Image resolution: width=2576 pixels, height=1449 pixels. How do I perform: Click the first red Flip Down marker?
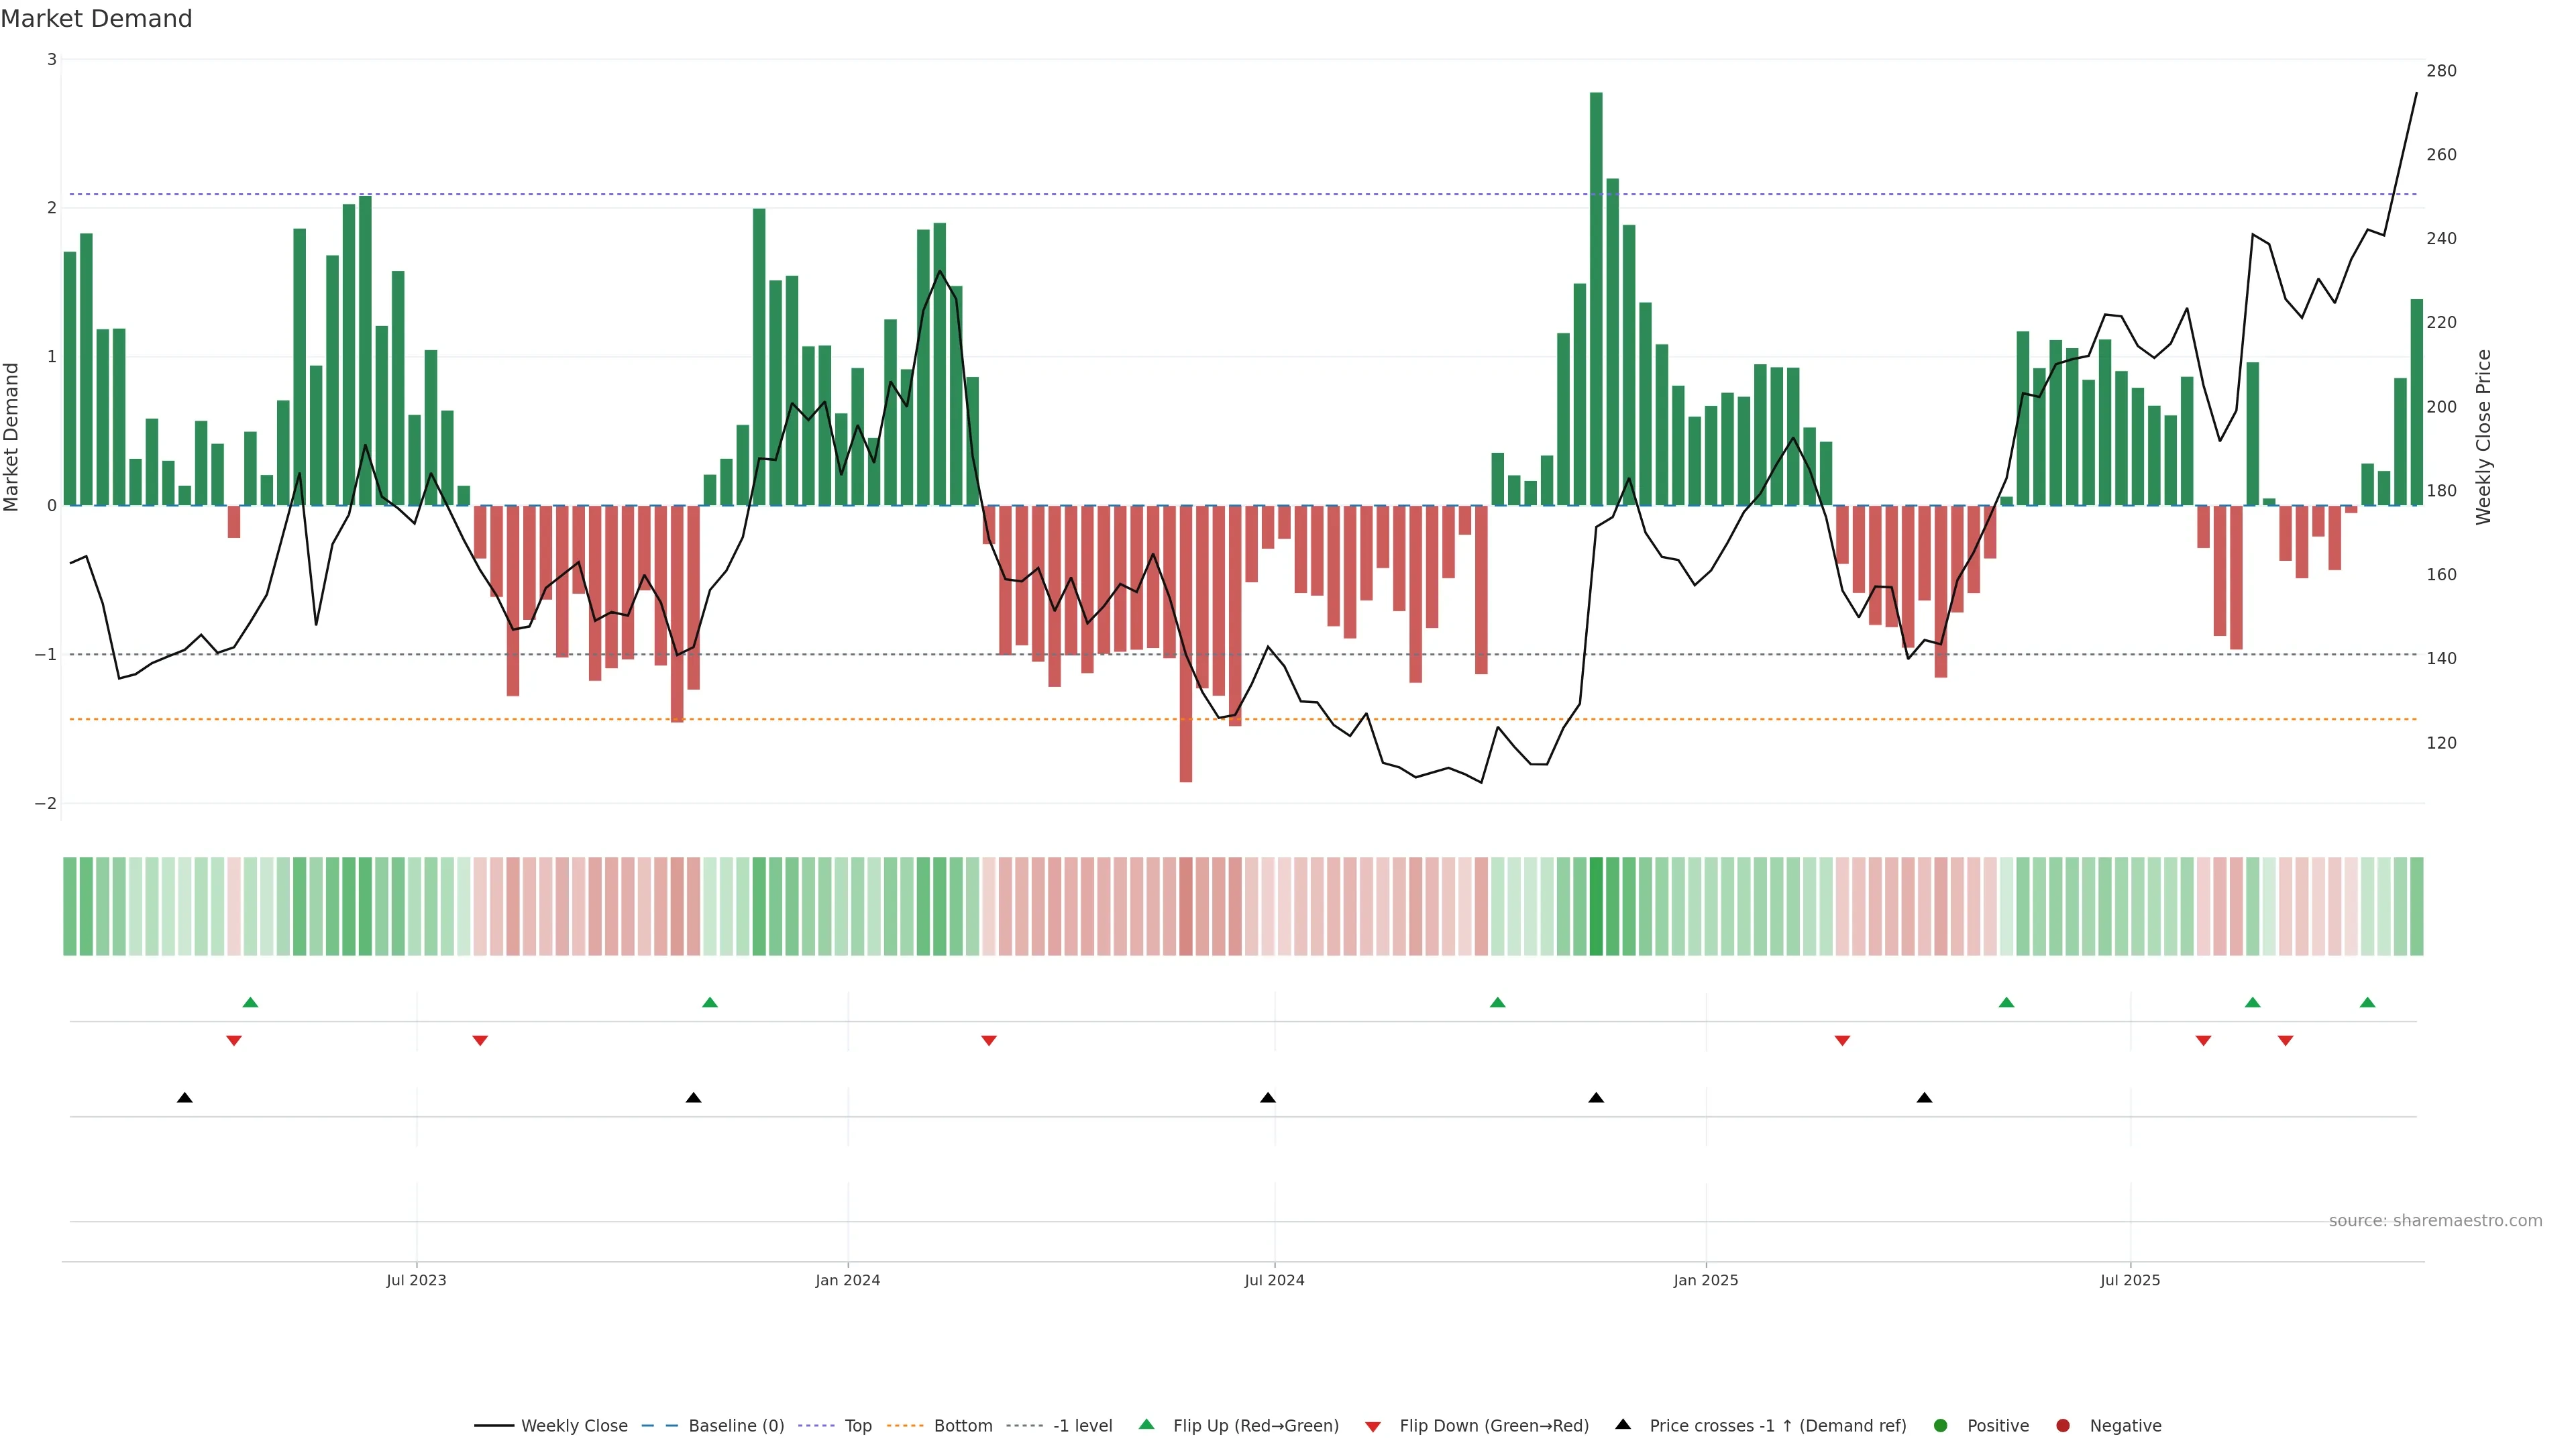click(234, 1041)
